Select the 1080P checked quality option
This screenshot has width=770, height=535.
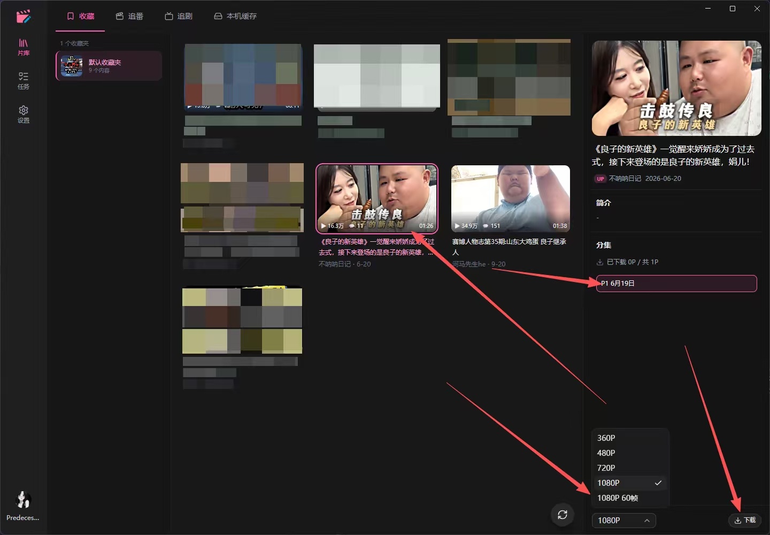(630, 483)
